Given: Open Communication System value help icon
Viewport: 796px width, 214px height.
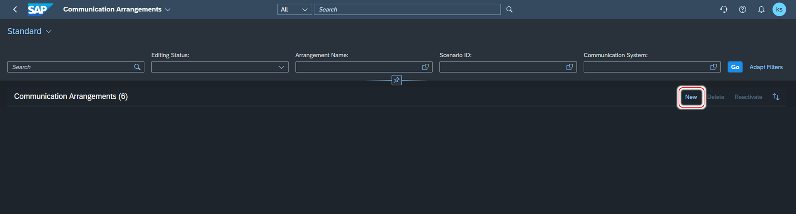Looking at the screenshot, I should 714,67.
